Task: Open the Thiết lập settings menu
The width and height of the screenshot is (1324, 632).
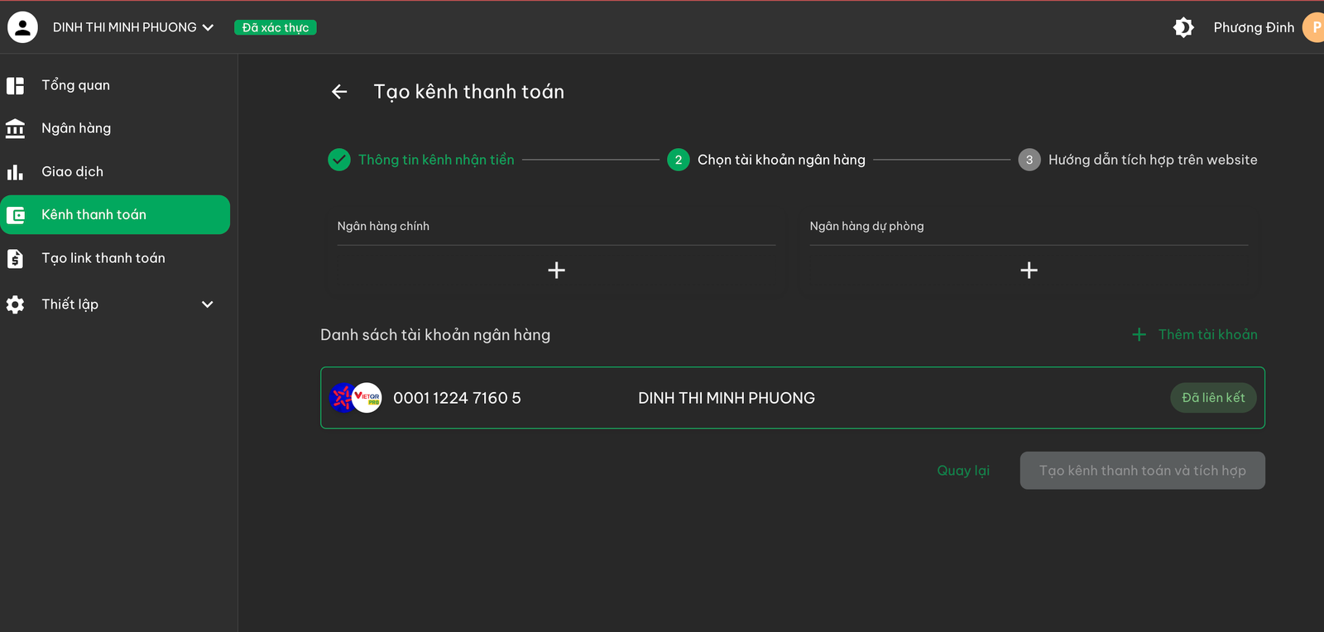Action: 70,304
